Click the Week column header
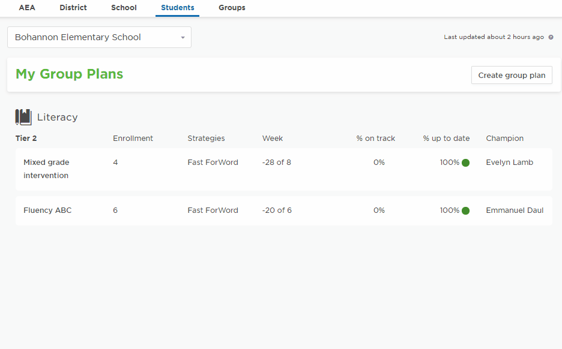The width and height of the screenshot is (562, 349). (272, 139)
